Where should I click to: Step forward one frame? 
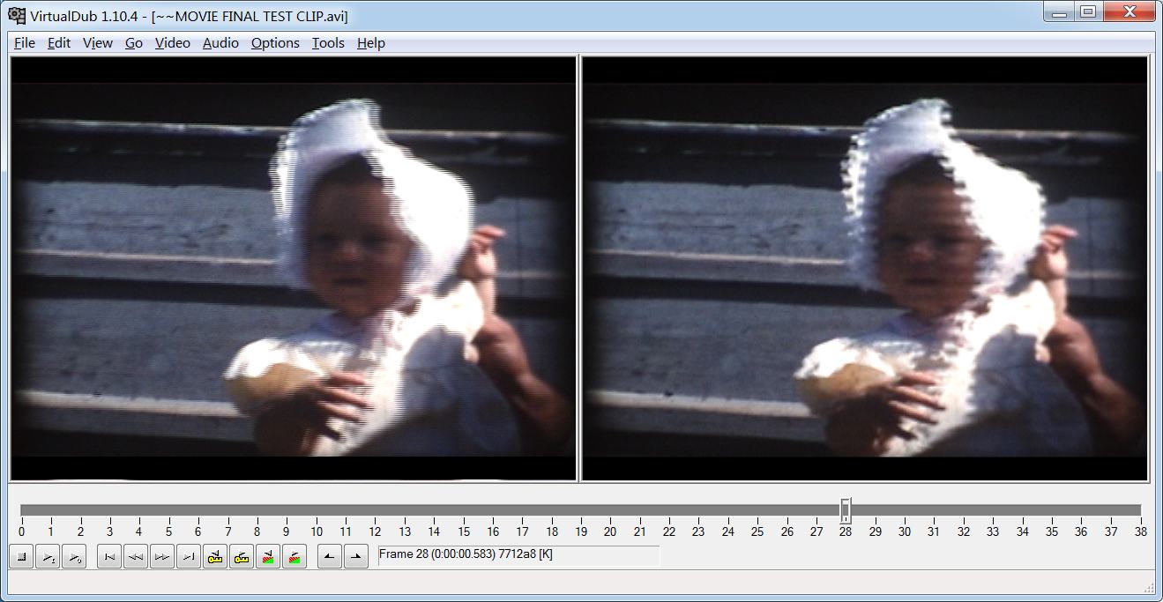[162, 556]
